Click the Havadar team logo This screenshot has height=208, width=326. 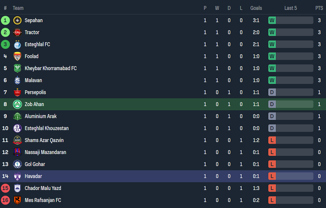point(17,176)
